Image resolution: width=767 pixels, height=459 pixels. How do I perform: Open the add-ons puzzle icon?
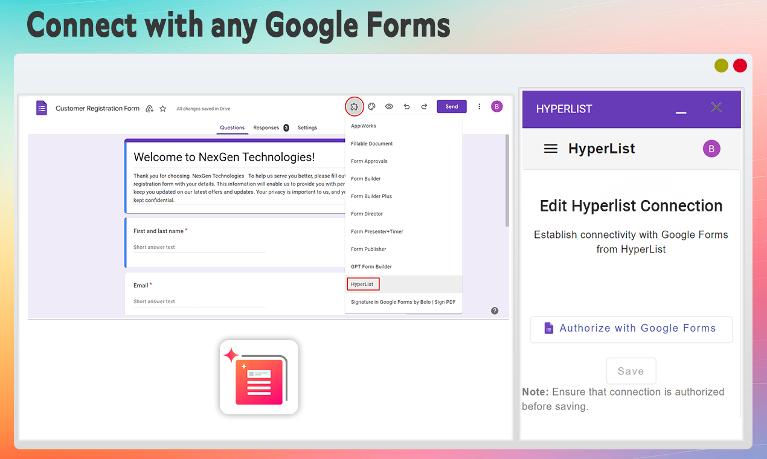coord(355,106)
